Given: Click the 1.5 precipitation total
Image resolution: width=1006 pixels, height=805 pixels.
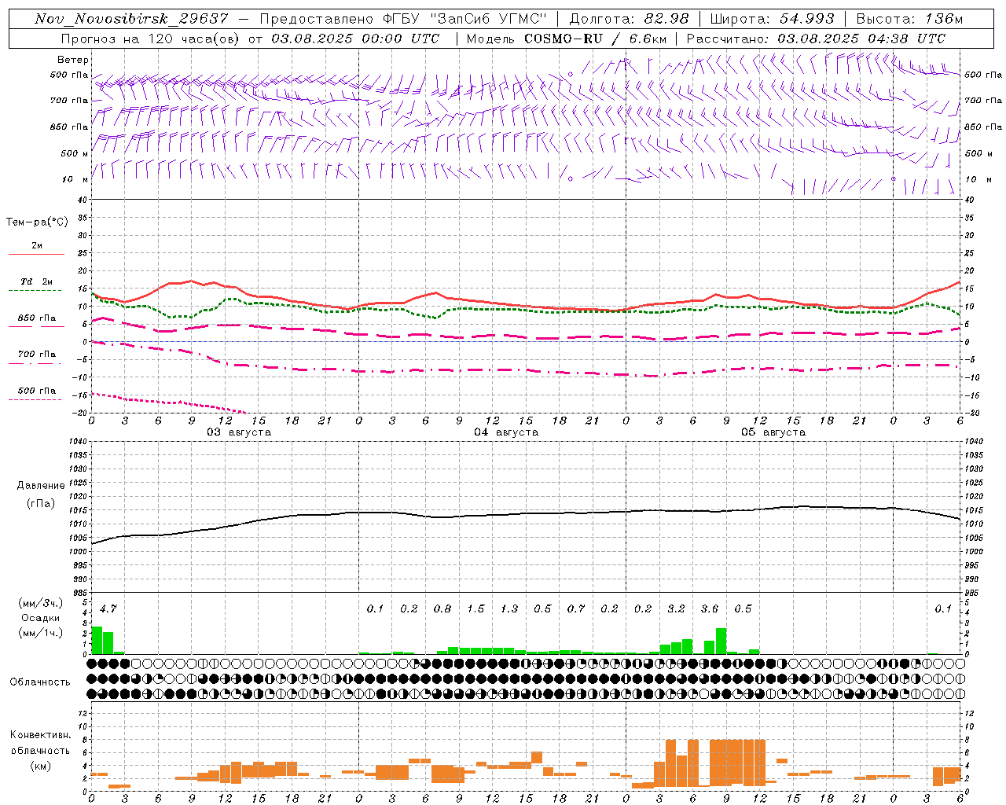Looking at the screenshot, I should tap(475, 608).
